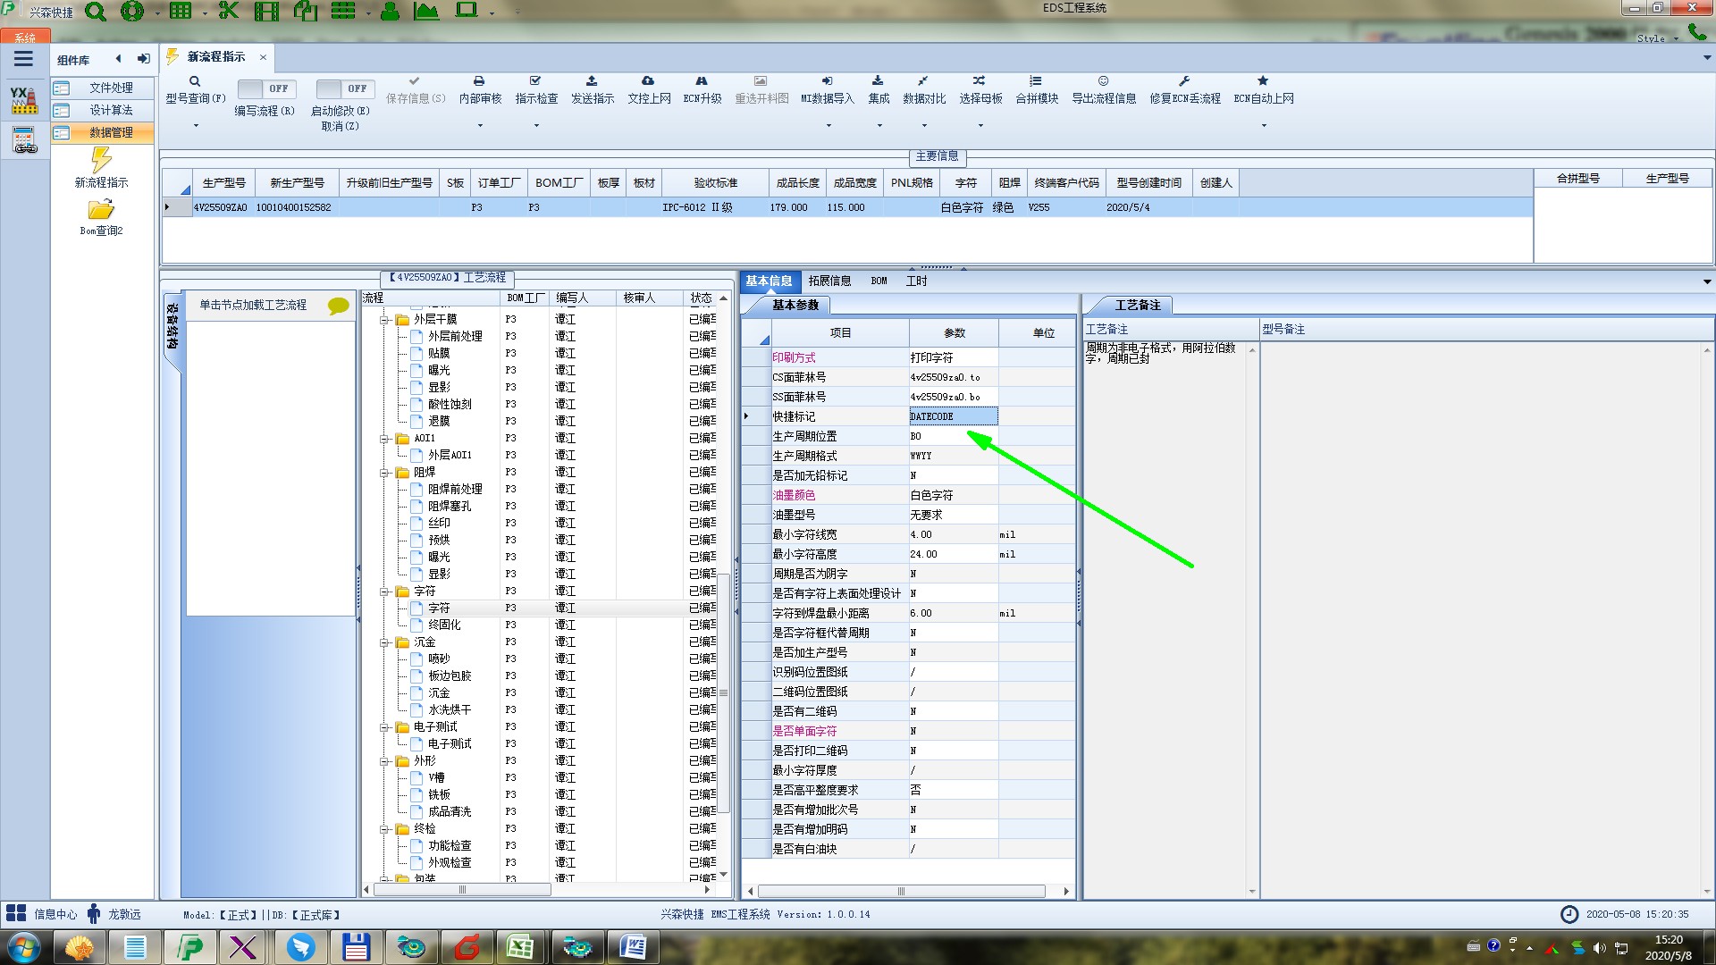Click the 型号查询 search icon
Screen dimensions: 1716x965
pos(195,81)
